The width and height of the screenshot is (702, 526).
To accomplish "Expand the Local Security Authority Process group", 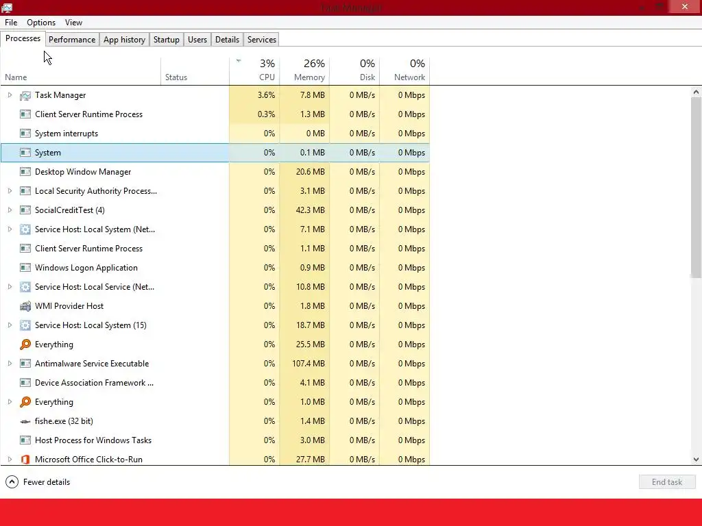I will tap(10, 191).
